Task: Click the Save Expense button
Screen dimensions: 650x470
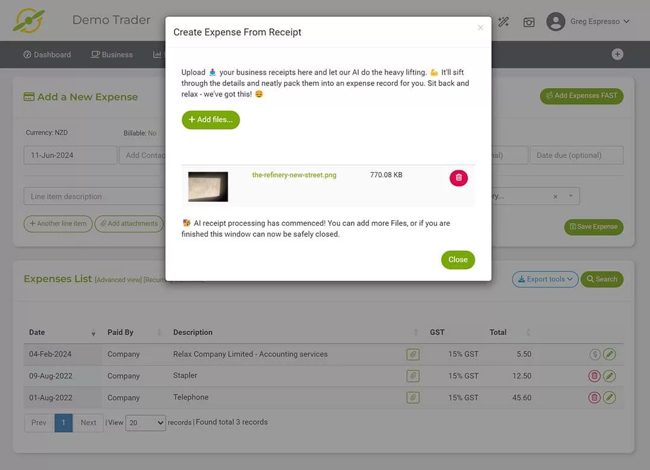Action: tap(593, 227)
